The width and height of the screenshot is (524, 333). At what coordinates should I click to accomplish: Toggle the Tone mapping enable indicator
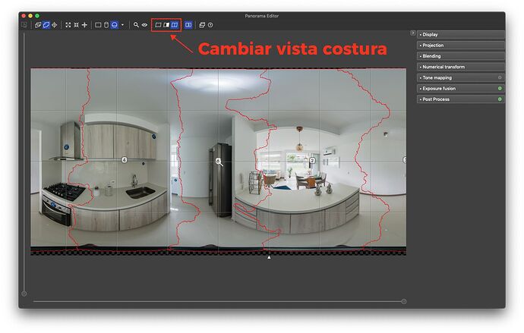point(500,77)
